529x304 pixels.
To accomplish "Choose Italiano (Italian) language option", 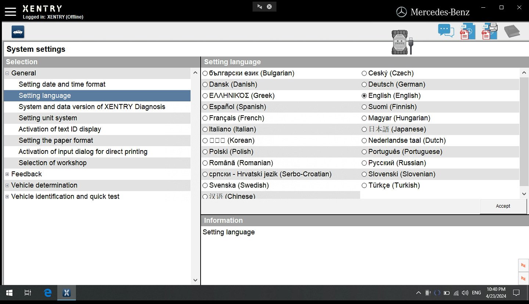I will tap(229, 129).
